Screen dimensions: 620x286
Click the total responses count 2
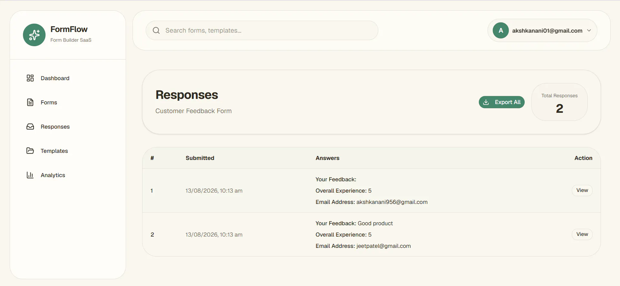(x=560, y=109)
